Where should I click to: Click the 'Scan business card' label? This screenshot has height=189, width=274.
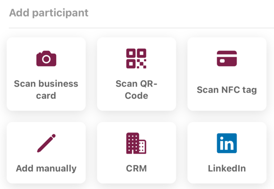click(46, 90)
